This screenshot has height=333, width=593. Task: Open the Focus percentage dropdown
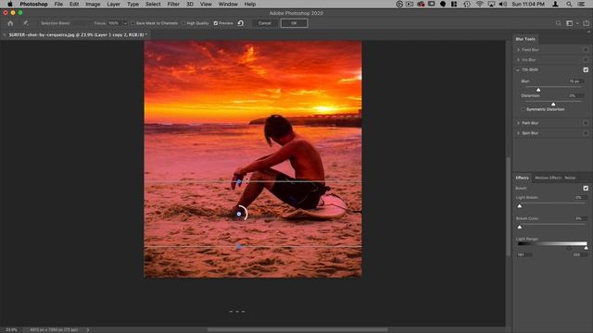(x=125, y=23)
